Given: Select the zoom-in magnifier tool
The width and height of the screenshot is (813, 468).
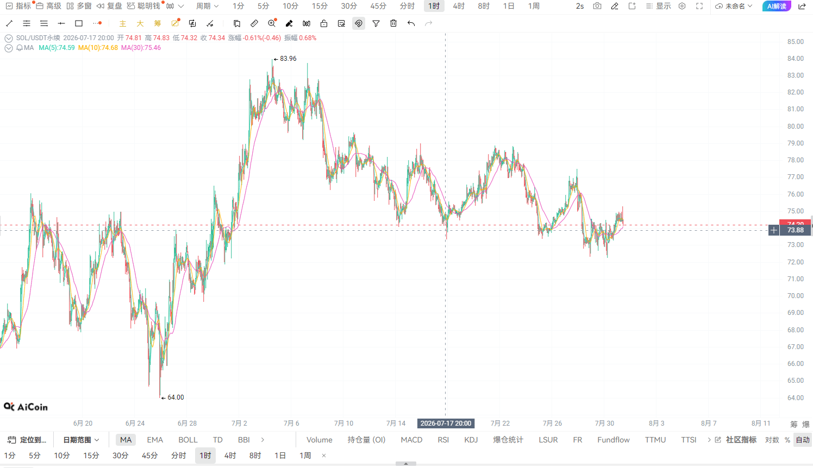Looking at the screenshot, I should pos(272,23).
